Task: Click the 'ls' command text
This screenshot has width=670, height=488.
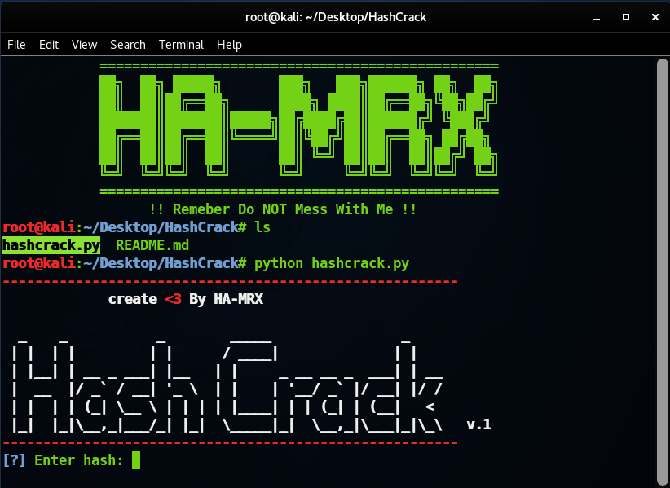Action: [262, 227]
